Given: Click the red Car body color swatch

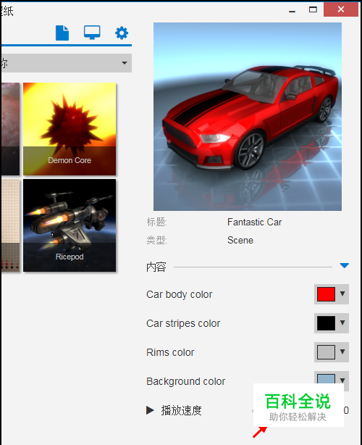Looking at the screenshot, I should (326, 294).
